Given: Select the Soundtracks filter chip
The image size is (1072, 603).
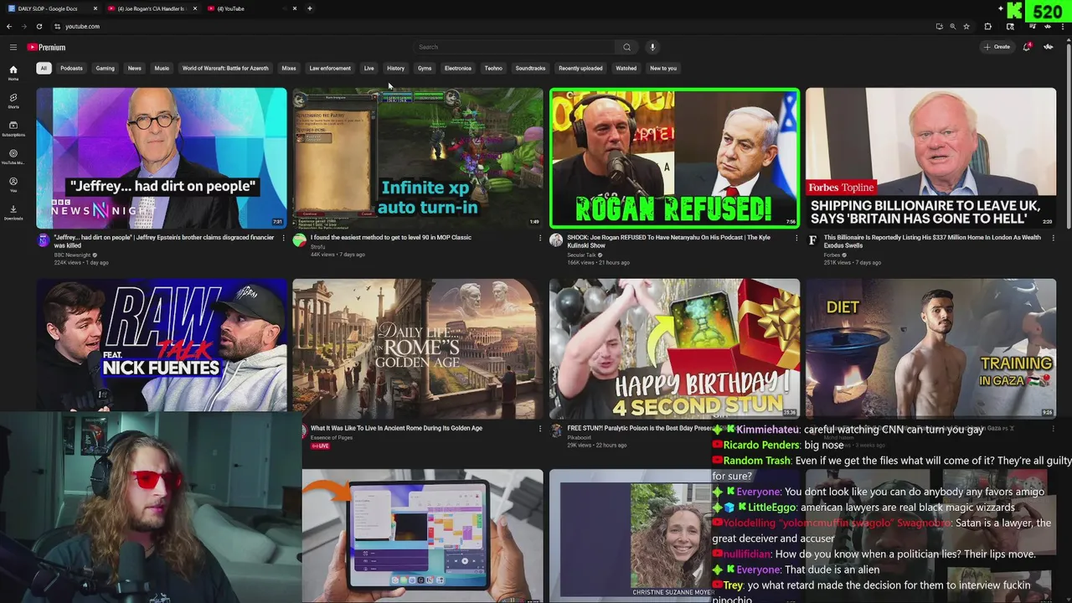Looking at the screenshot, I should point(530,68).
